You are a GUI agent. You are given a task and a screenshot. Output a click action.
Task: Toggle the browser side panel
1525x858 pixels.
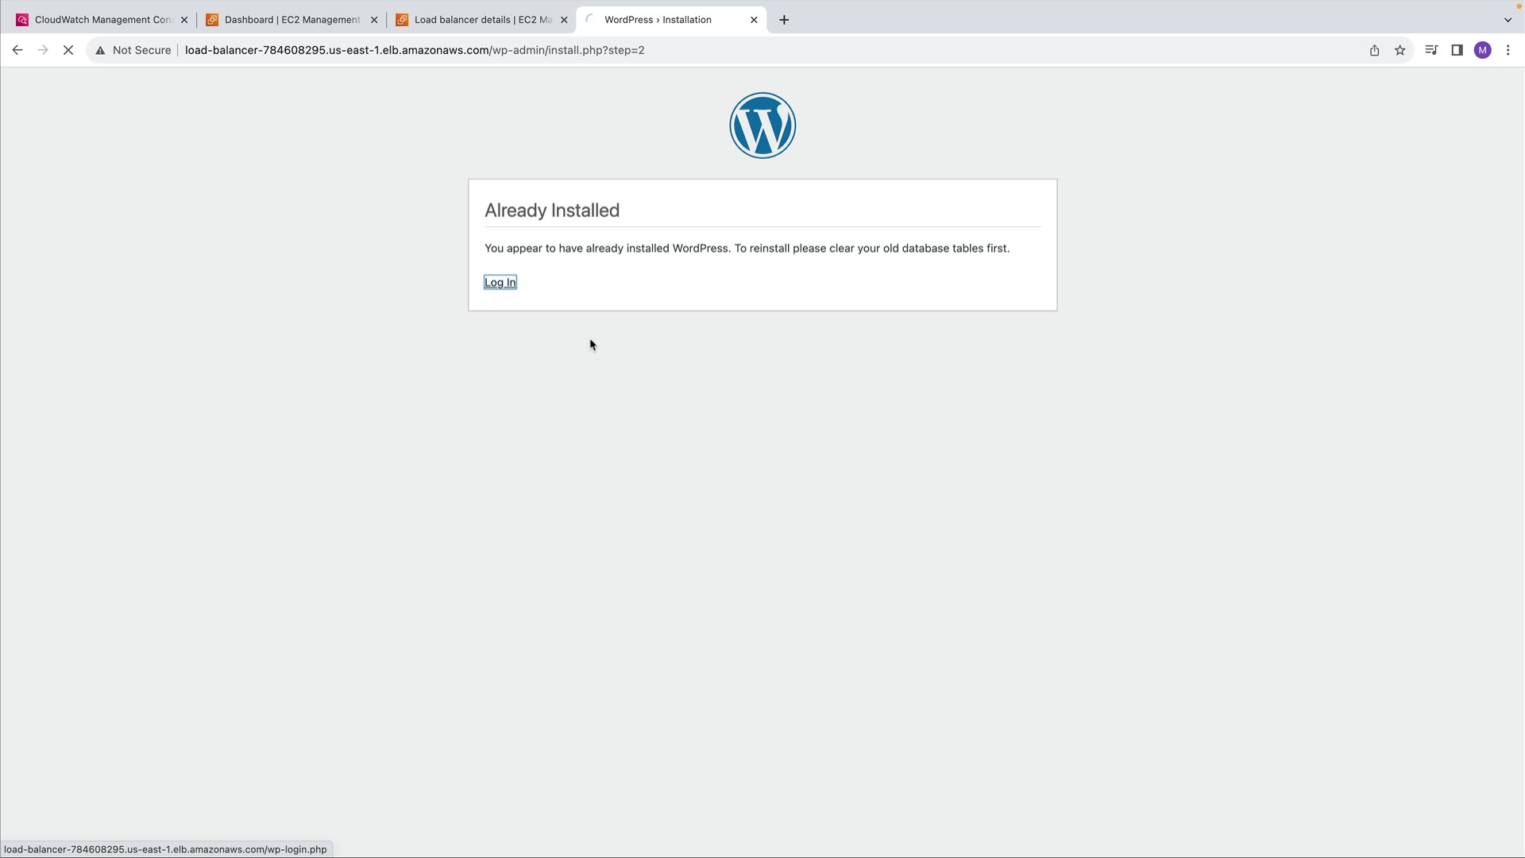pyautogui.click(x=1457, y=50)
